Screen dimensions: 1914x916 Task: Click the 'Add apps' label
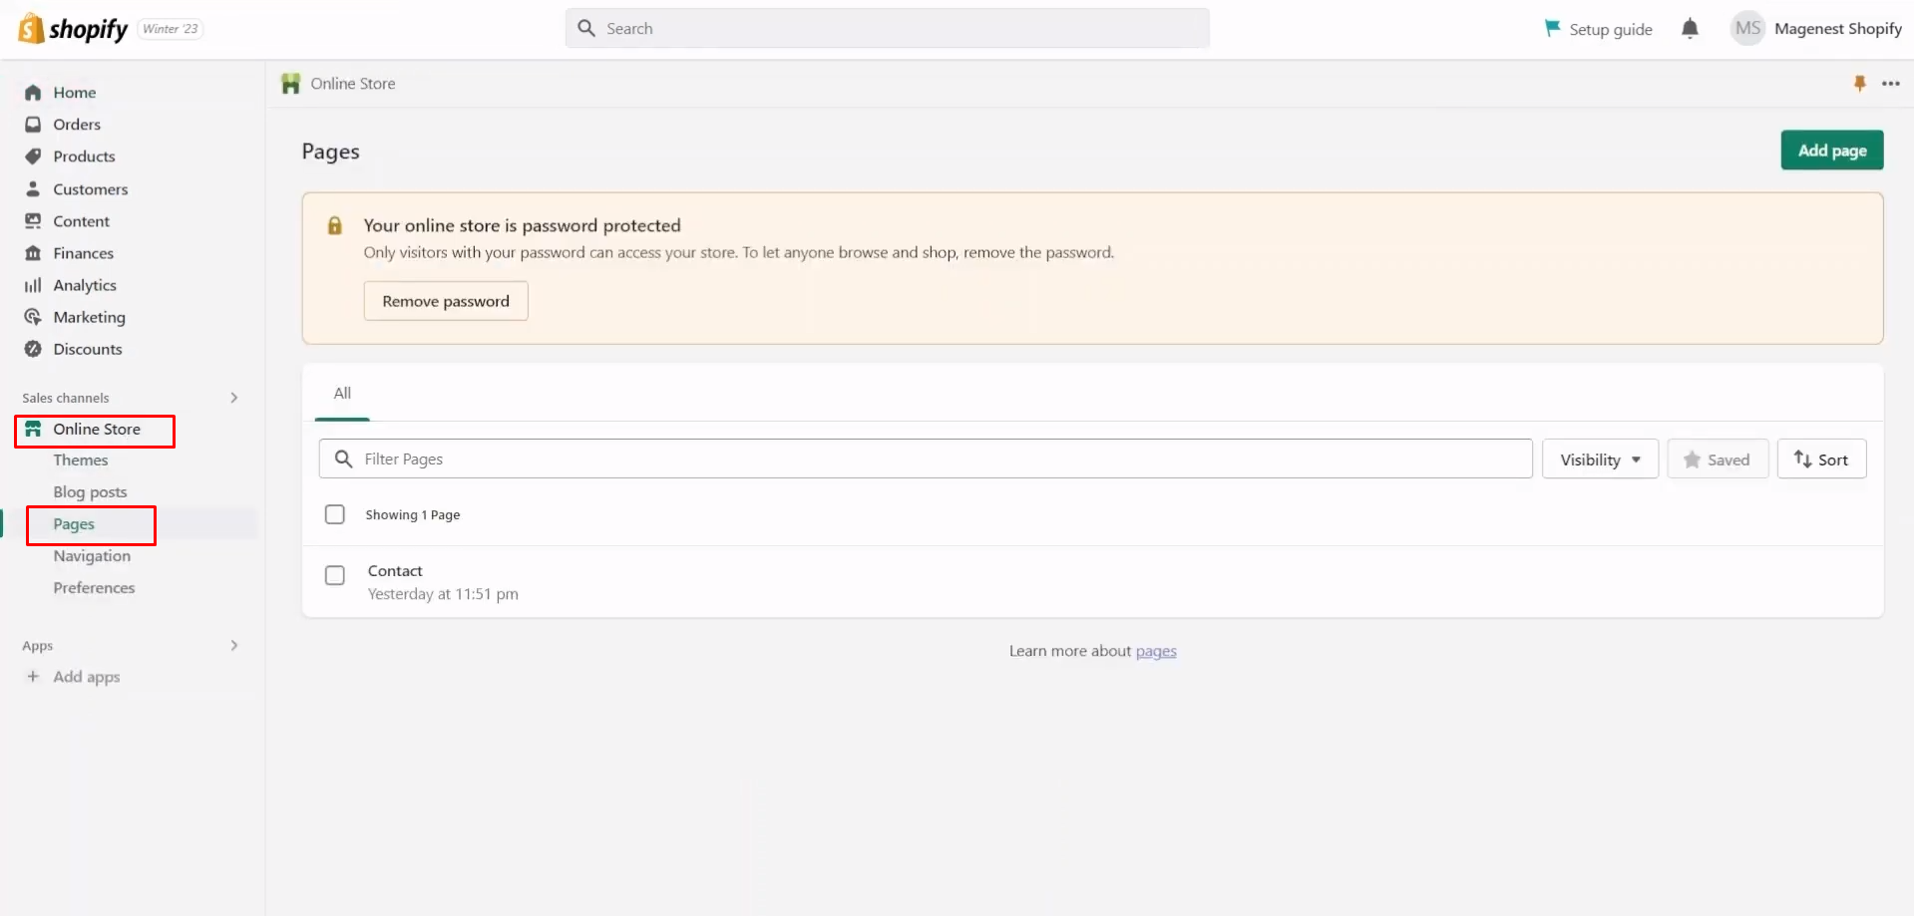click(87, 677)
